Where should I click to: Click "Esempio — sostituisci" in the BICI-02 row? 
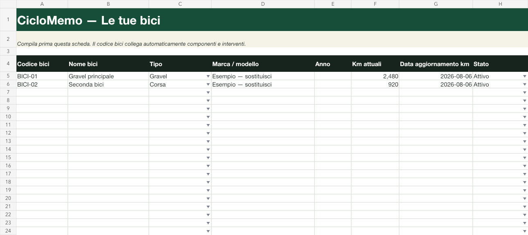(x=263, y=84)
